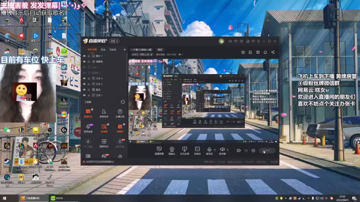Open the 主播任务 tool
Image resolution: width=360 pixels, height=202 pixels.
pyautogui.click(x=120, y=113)
